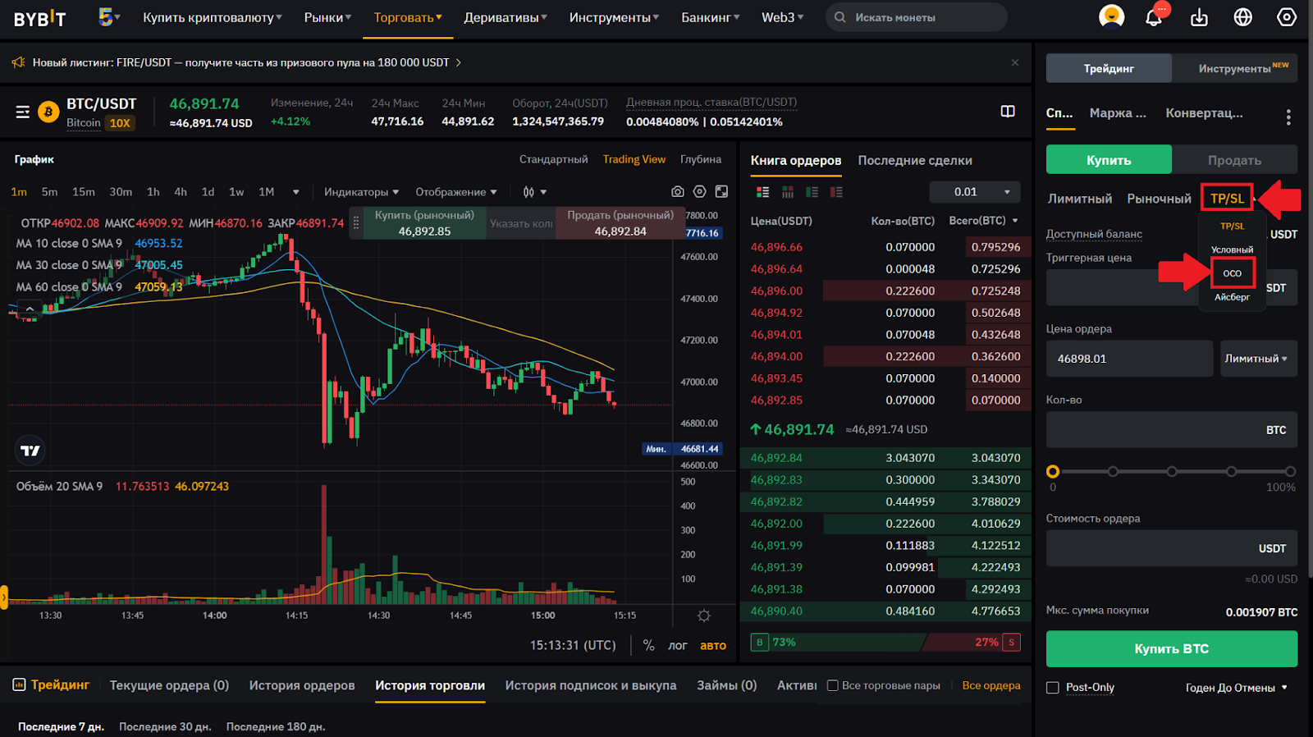The image size is (1313, 737).
Task: Open the All Orders link
Action: tap(991, 685)
